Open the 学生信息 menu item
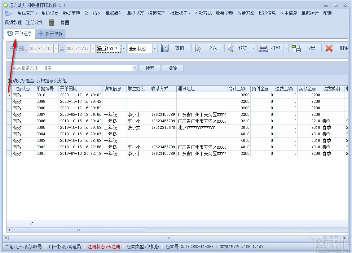This screenshot has height=253, width=352. [288, 13]
